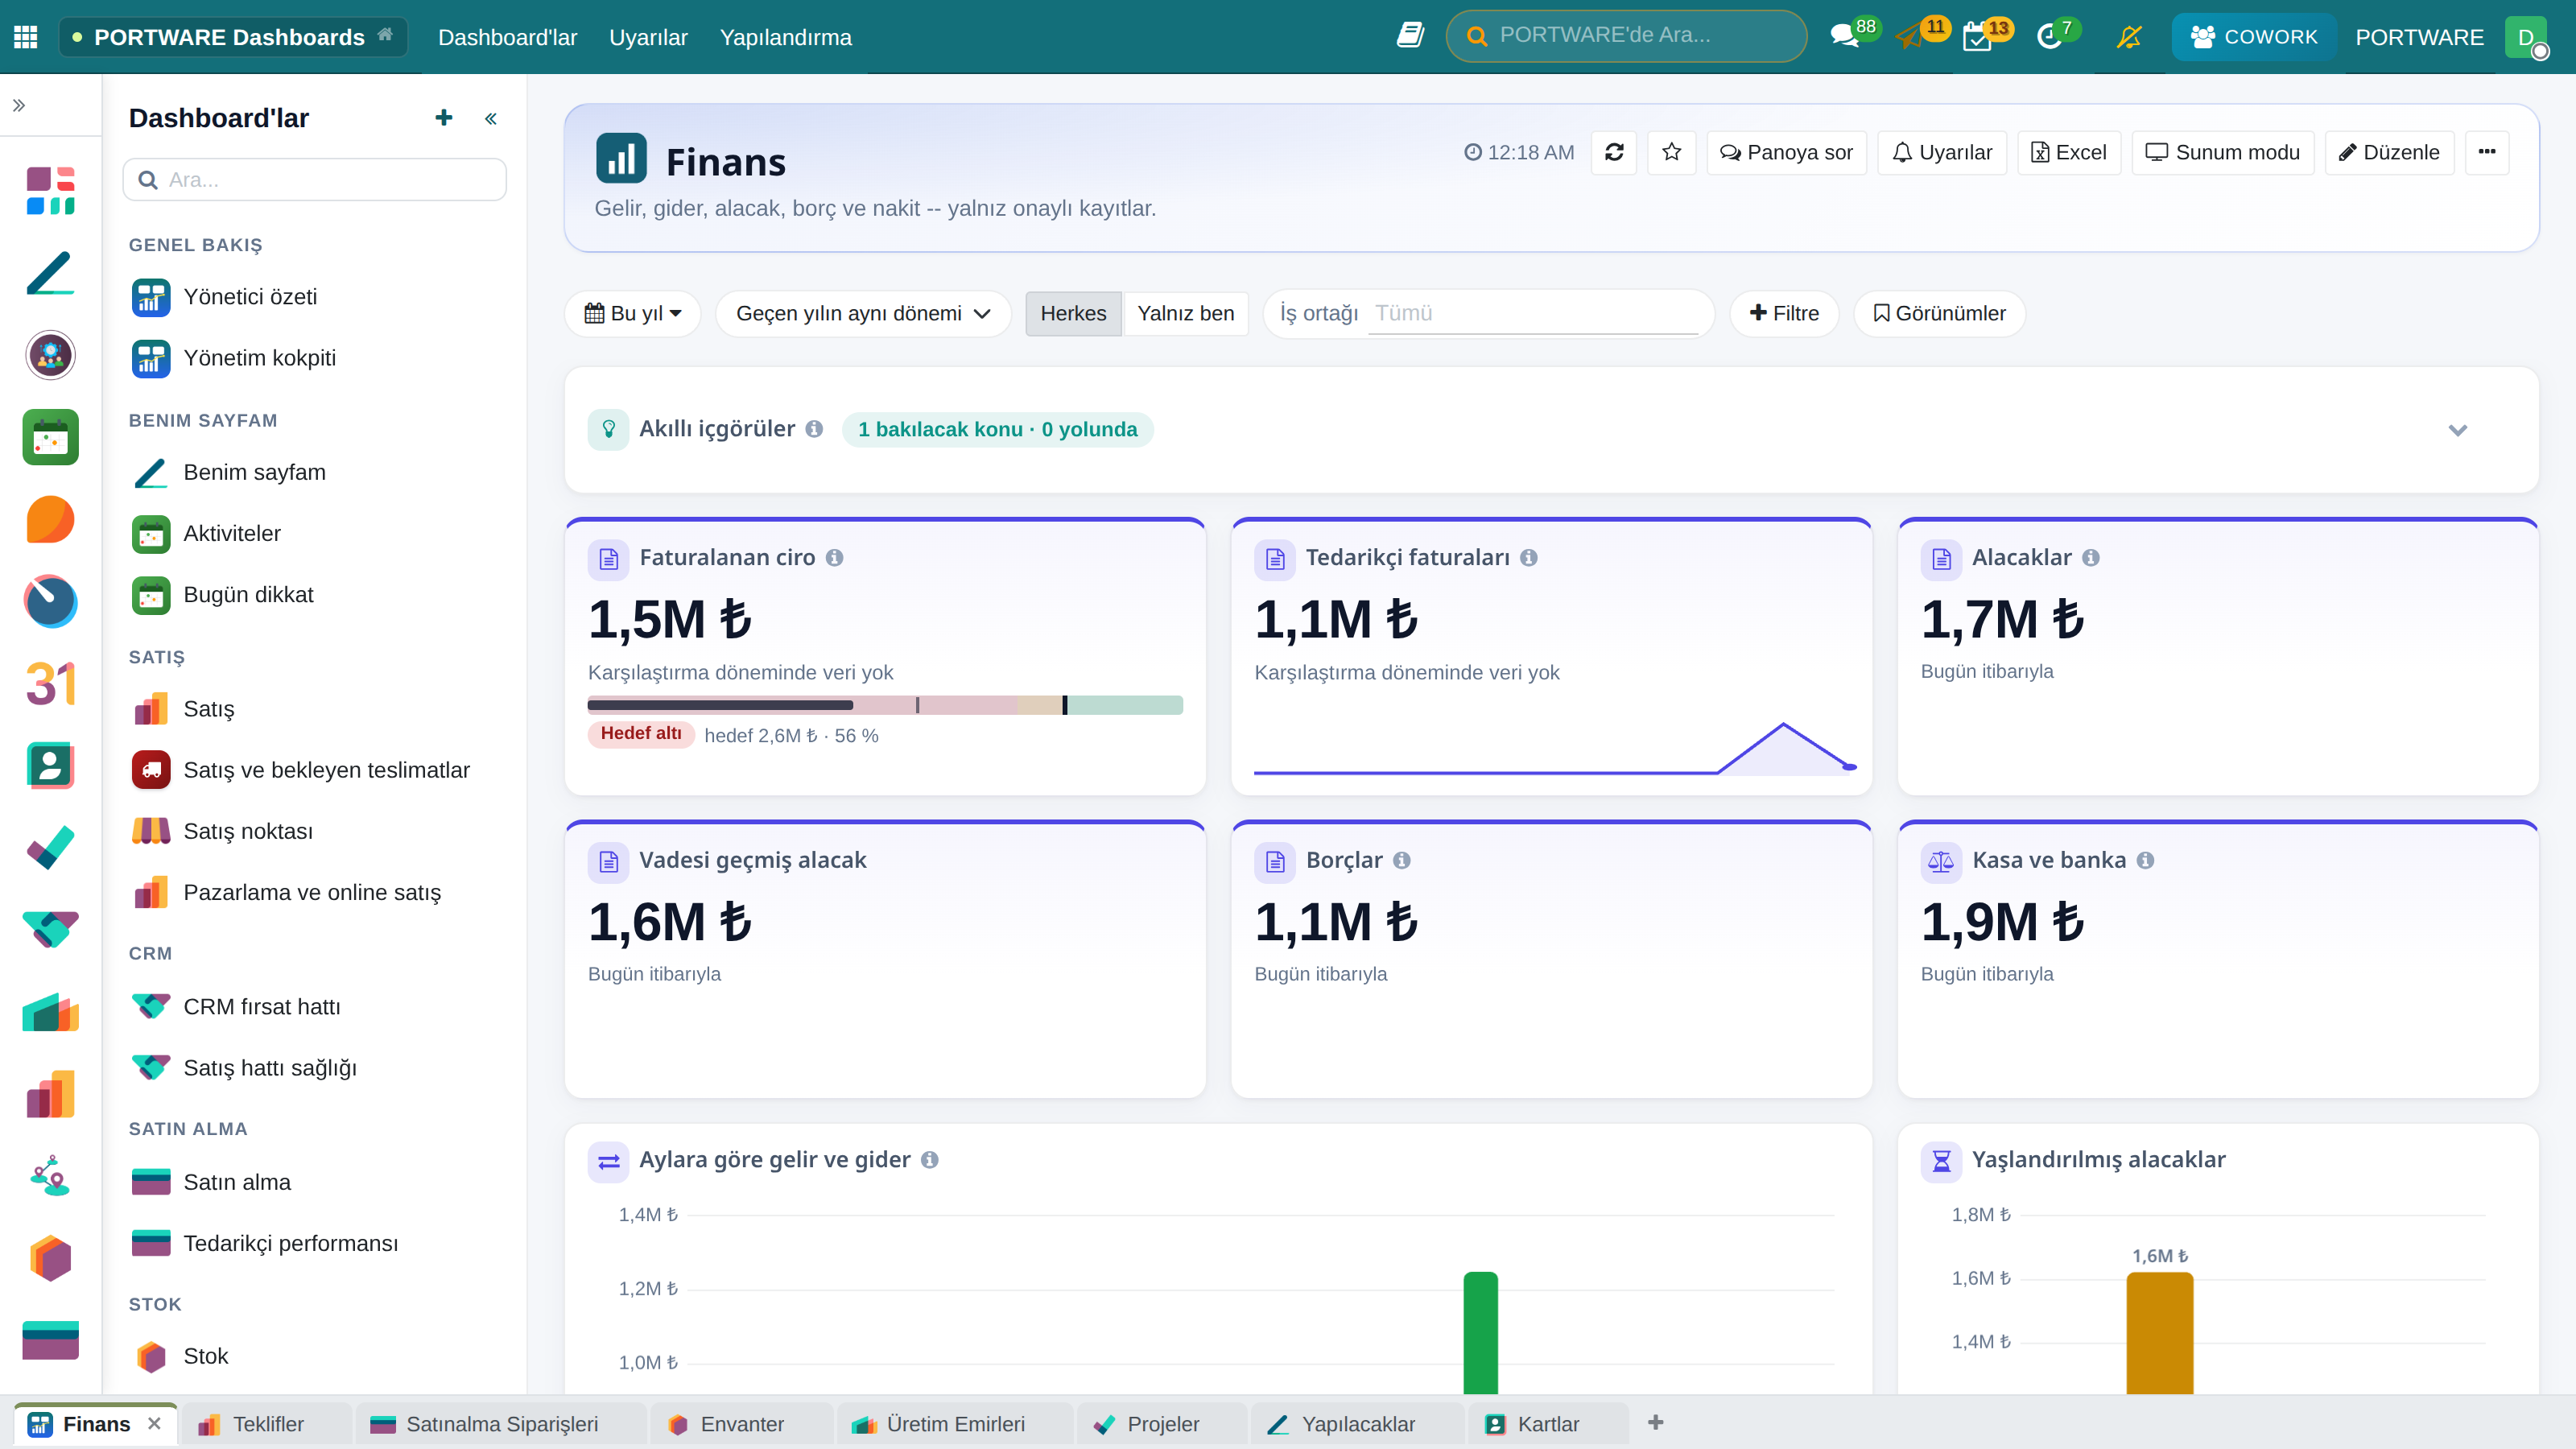Switch to Satınalma Siparişleri bottom tab

tap(500, 1425)
